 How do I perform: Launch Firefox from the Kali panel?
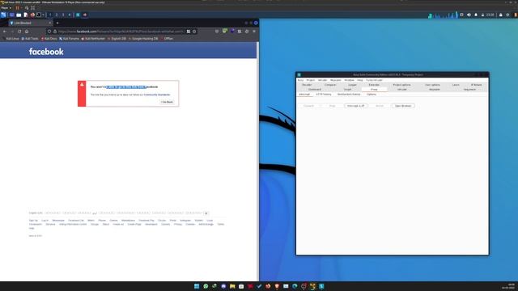[x=32, y=15]
